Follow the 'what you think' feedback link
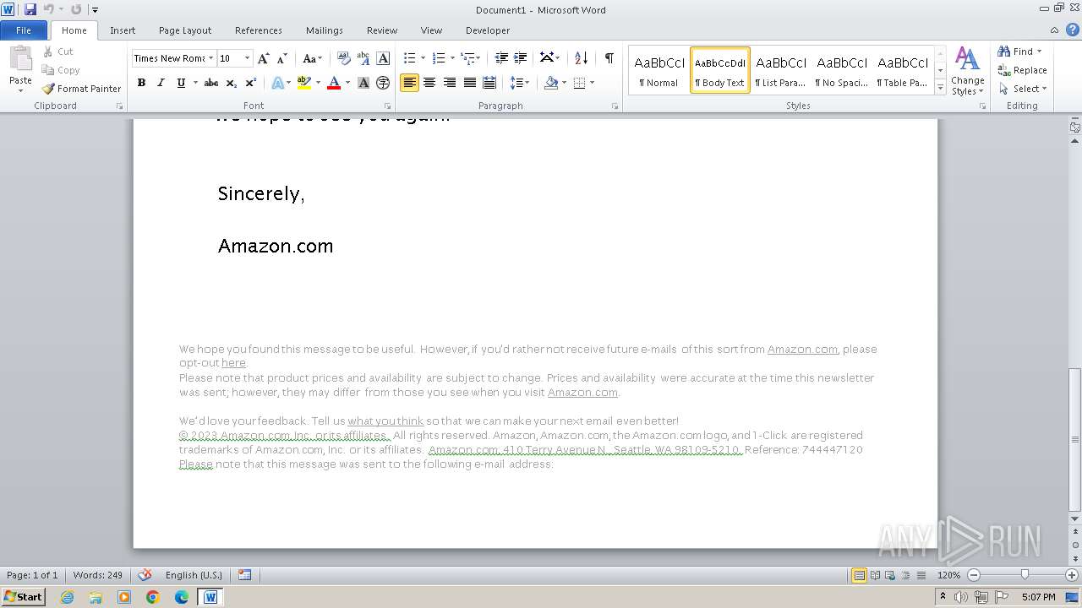1082x608 pixels. pyautogui.click(x=385, y=421)
